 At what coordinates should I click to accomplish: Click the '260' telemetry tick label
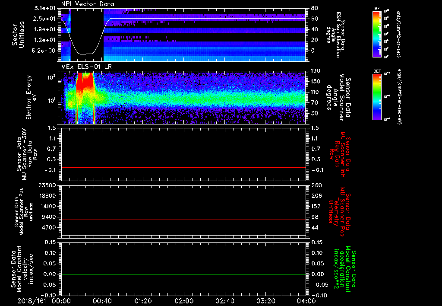coord(316,185)
